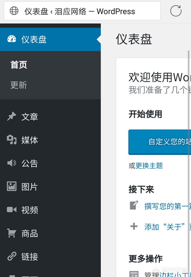Open the 更新 submenu item

(x=19, y=85)
